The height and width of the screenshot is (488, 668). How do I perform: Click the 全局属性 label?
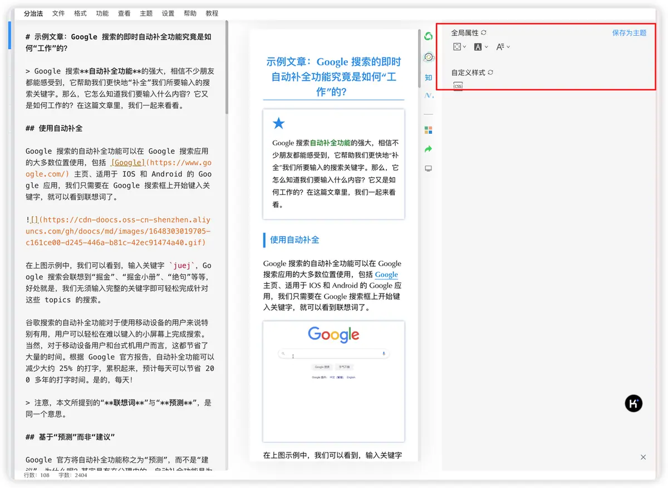coord(465,33)
